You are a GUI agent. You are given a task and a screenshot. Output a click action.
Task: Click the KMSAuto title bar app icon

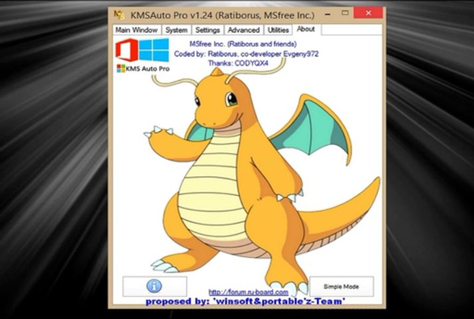point(119,15)
